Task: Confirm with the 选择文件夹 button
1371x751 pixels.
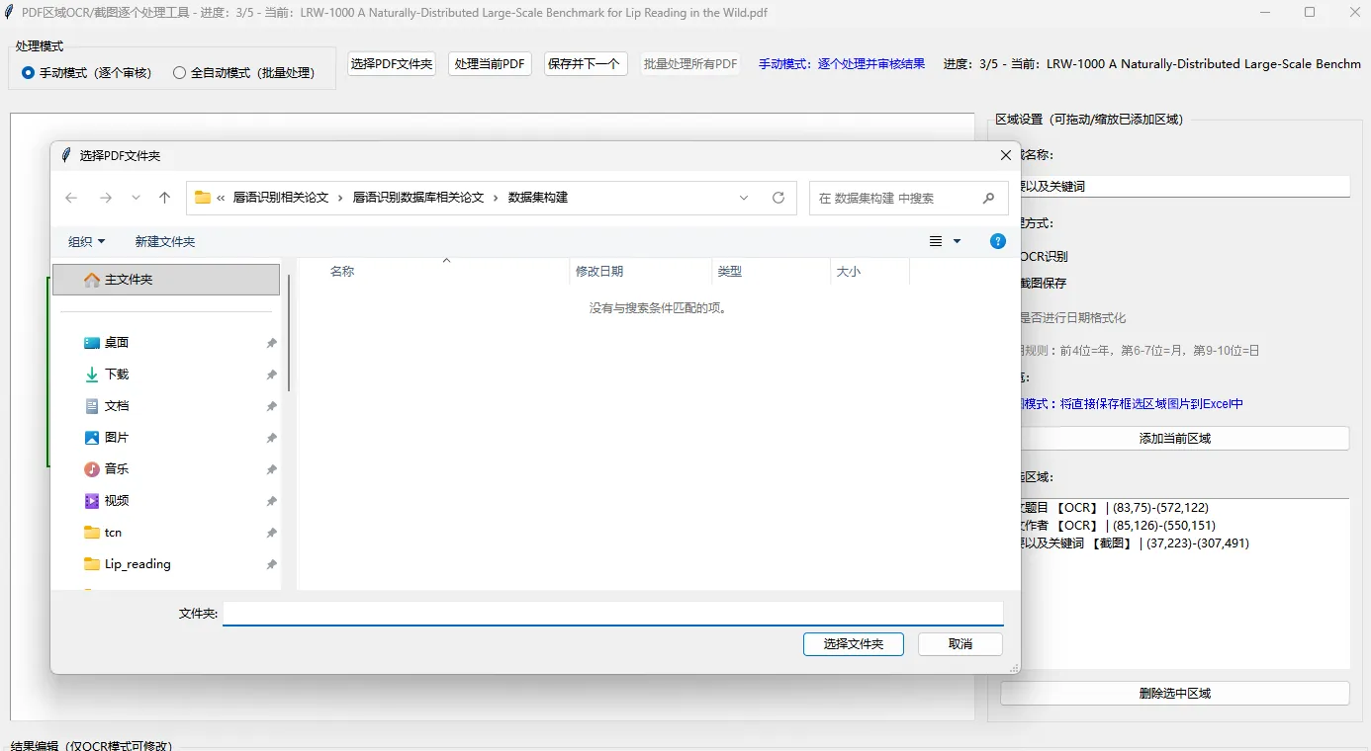Action: (853, 643)
